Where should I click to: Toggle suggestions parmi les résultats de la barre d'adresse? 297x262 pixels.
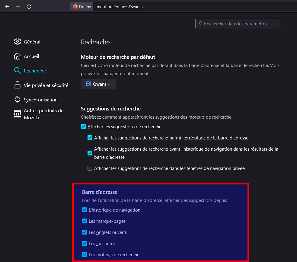[x=90, y=138]
